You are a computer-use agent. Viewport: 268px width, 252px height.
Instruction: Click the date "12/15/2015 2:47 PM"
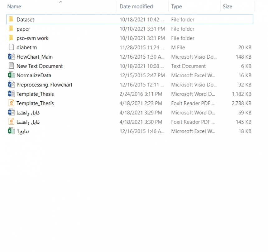(x=142, y=75)
